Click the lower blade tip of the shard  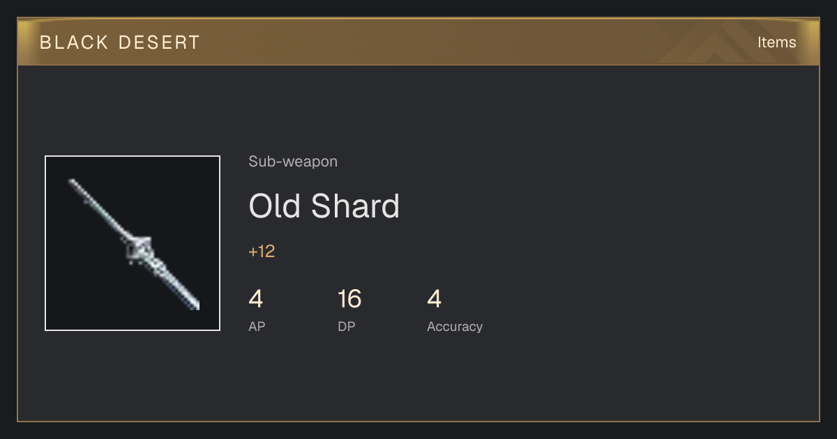tap(193, 303)
